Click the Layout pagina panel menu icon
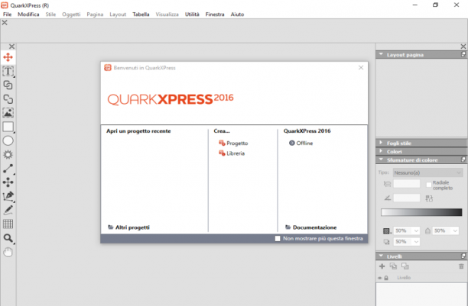The image size is (468, 306). pyautogui.click(x=463, y=54)
